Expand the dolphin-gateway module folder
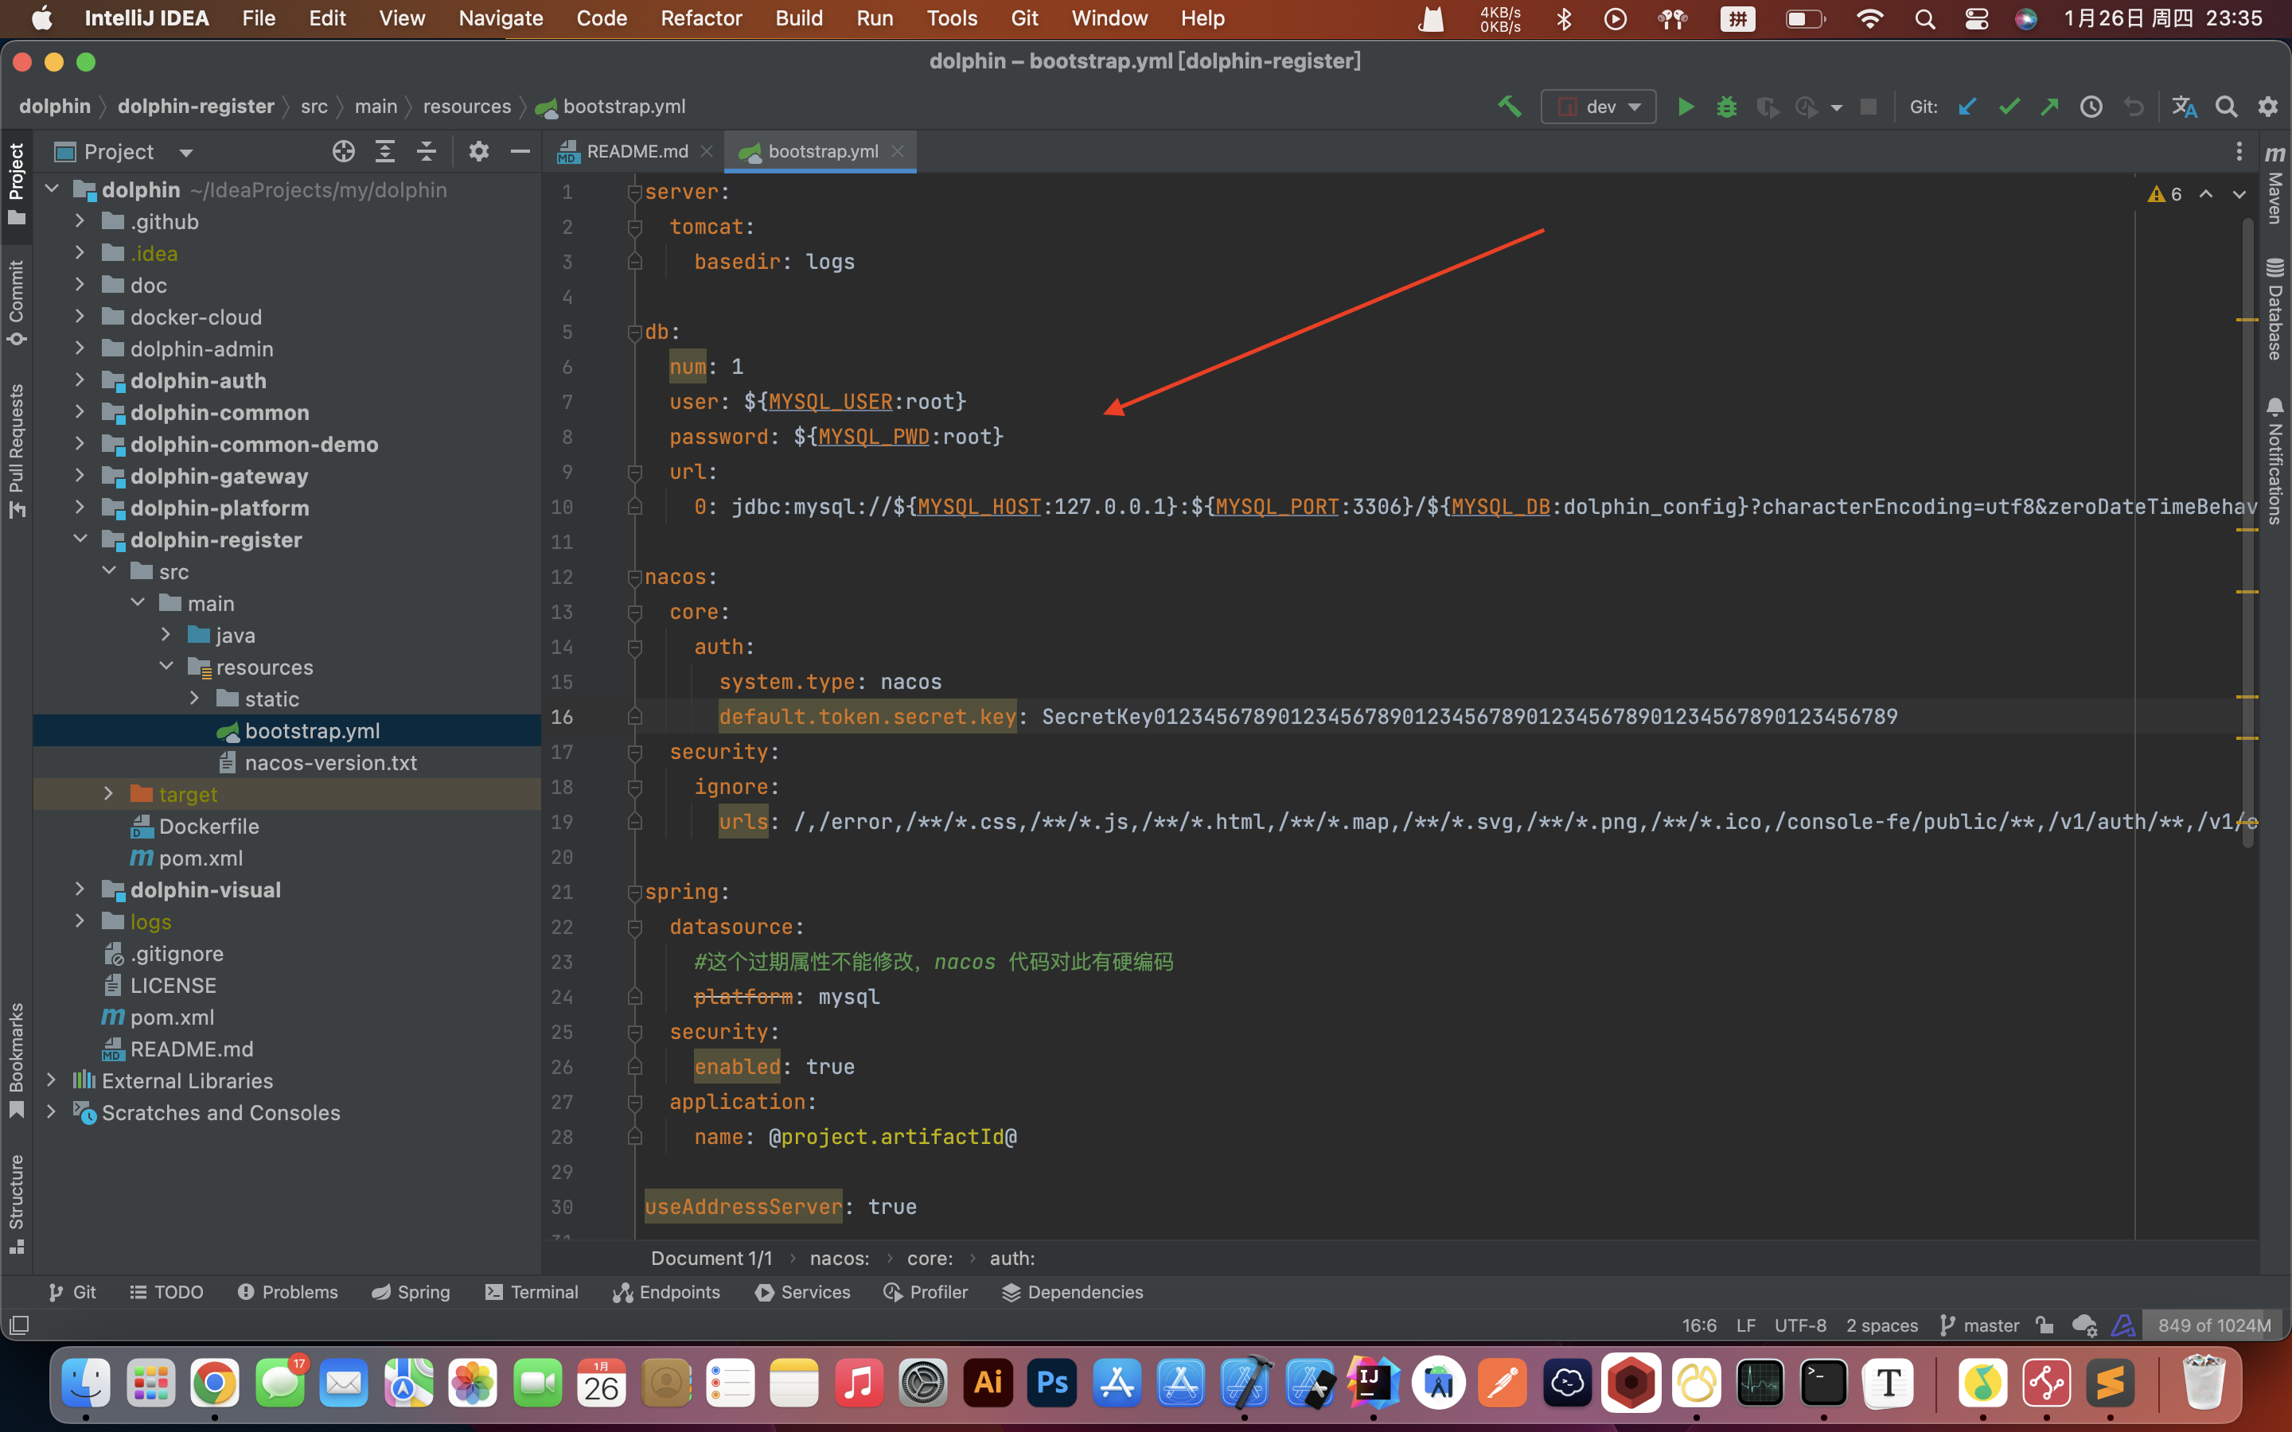Viewport: 2292px width, 1432px height. (x=80, y=476)
